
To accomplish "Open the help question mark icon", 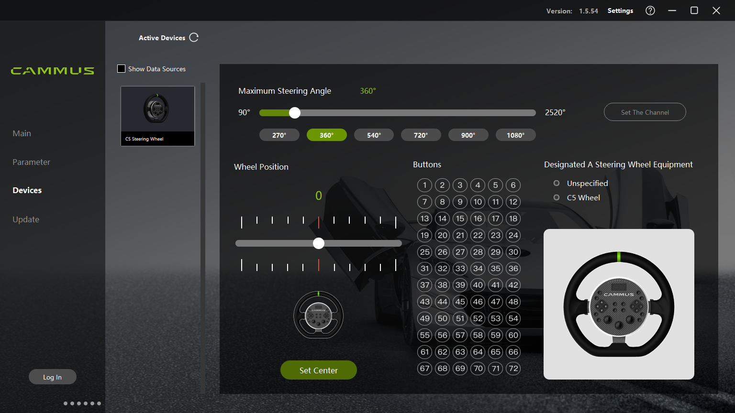I will pos(650,11).
